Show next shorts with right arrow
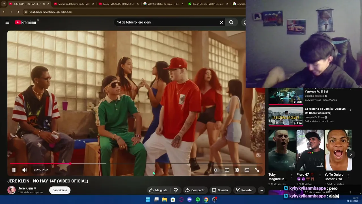362x204 pixels. click(x=351, y=154)
